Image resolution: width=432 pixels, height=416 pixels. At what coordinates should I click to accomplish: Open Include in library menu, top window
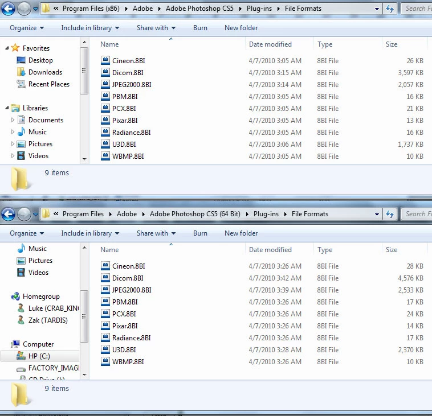click(x=90, y=28)
